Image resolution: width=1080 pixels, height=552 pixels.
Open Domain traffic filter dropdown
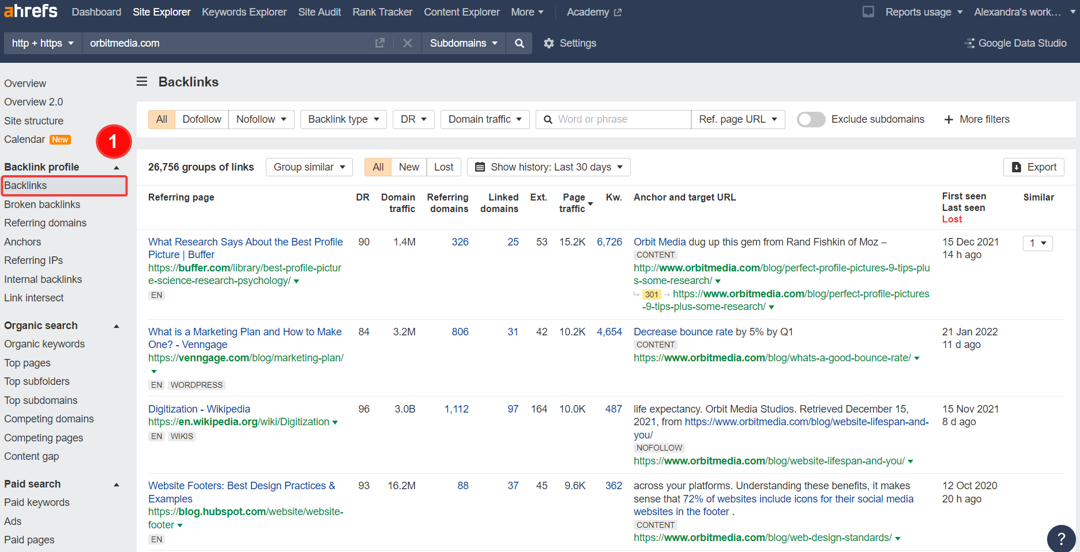485,119
